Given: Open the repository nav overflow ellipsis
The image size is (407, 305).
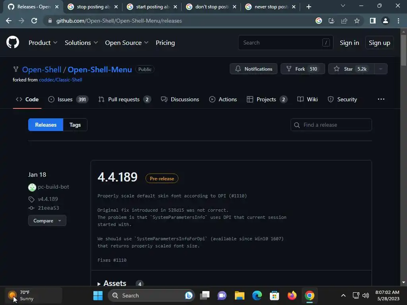Looking at the screenshot, I should tap(381, 99).
